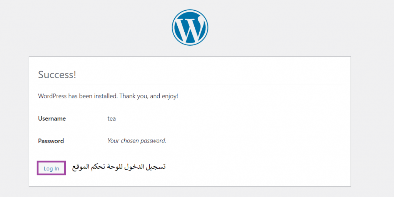Image resolution: width=394 pixels, height=197 pixels.
Task: Click the word 'WordPress' in the message
Action: pyautogui.click(x=52, y=96)
